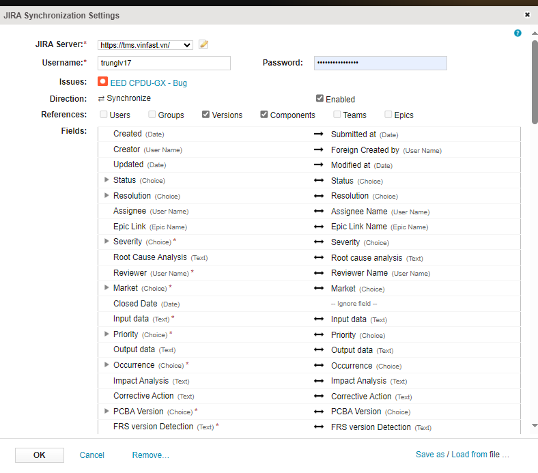Click the bidirectional arrow for PCBA Version
The width and height of the screenshot is (538, 473).
(318, 412)
